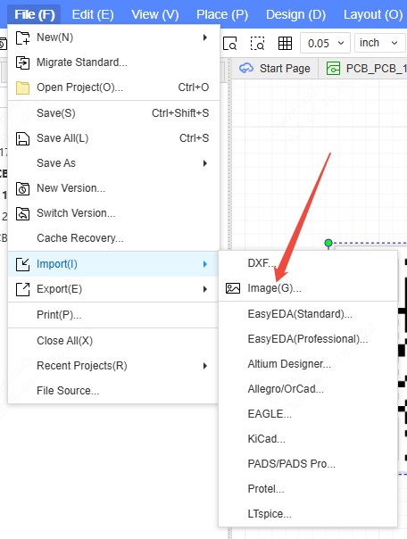407x539 pixels.
Task: Click the zoom fit magnifier icon
Action: pos(229,44)
